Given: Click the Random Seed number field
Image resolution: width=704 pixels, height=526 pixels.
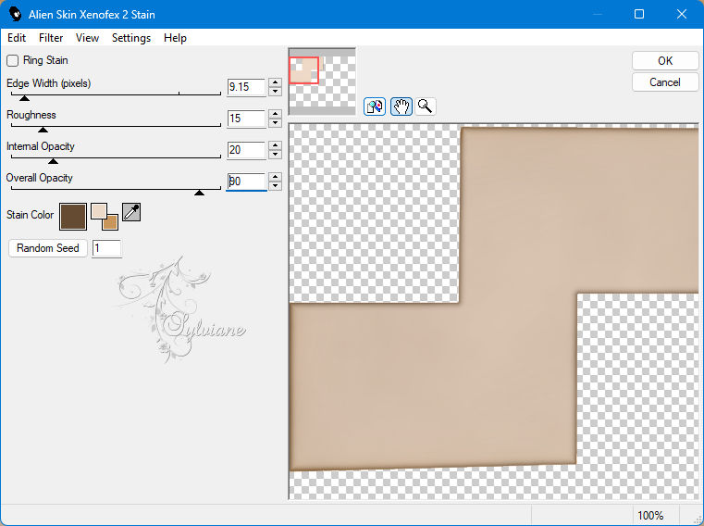Looking at the screenshot, I should 106,248.
